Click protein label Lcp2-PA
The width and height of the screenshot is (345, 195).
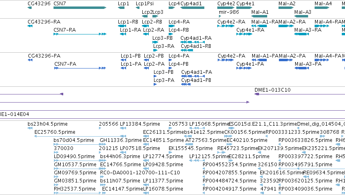(x=154, y=64)
